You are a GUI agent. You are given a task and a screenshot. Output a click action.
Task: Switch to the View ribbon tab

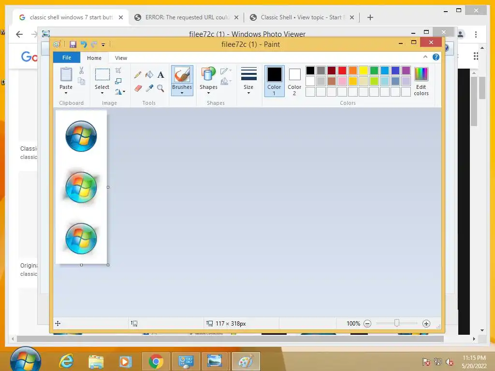(x=121, y=58)
